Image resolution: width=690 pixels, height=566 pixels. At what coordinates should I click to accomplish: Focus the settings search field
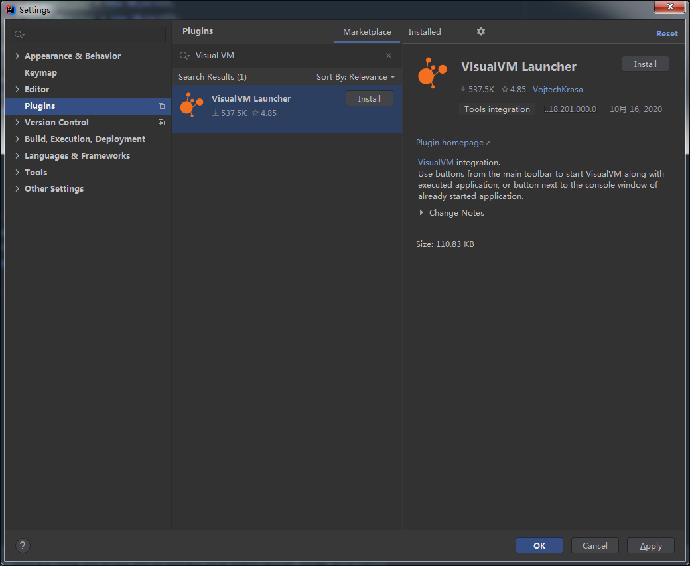88,35
